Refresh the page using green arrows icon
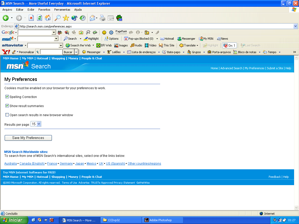The image size is (299, 224). (x=39, y=18)
